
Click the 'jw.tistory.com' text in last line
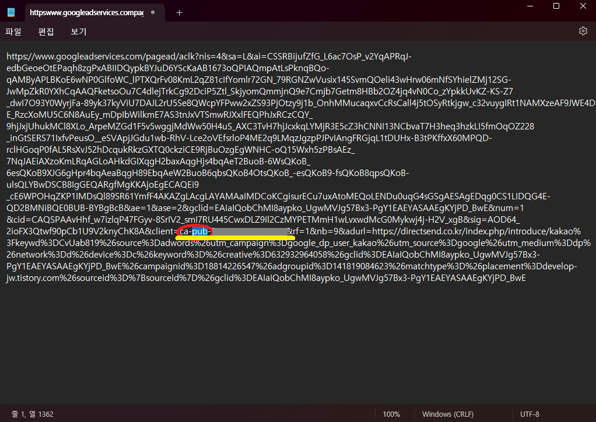point(33,278)
